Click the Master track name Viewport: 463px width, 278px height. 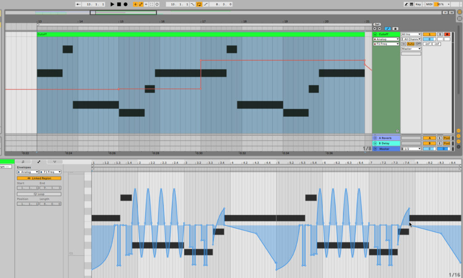pyautogui.click(x=384, y=149)
